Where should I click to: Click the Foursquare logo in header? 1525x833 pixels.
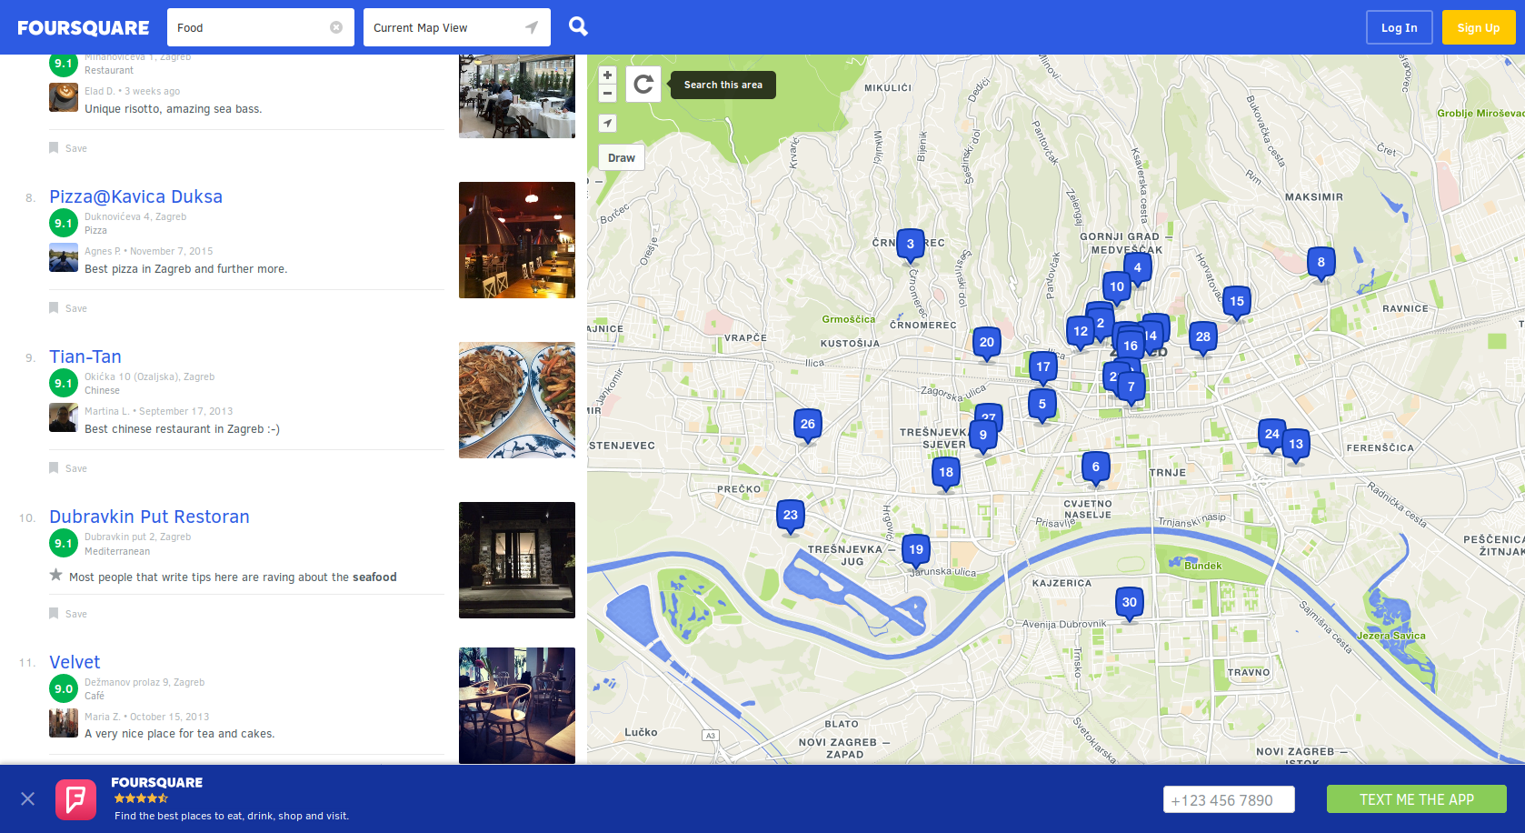pos(84,28)
